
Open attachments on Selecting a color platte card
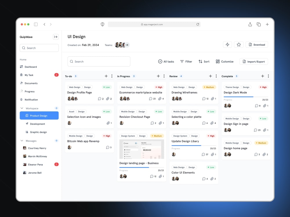[213, 123]
